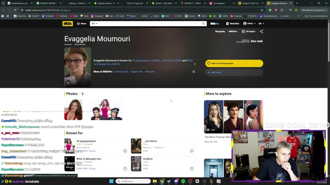The image size is (330, 185).
Task: Show info for Φίλα το βάτραχό σου
Action: (125, 169)
